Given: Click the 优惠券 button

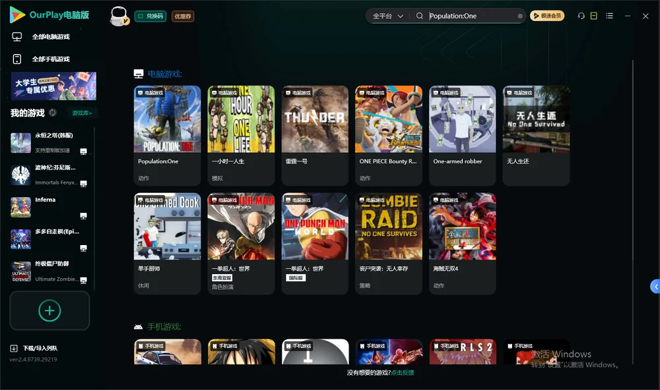Looking at the screenshot, I should (183, 16).
